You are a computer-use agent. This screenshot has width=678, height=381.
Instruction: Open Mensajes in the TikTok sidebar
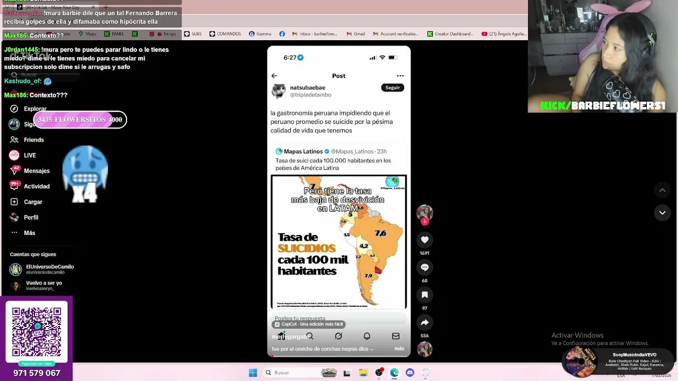pos(37,171)
